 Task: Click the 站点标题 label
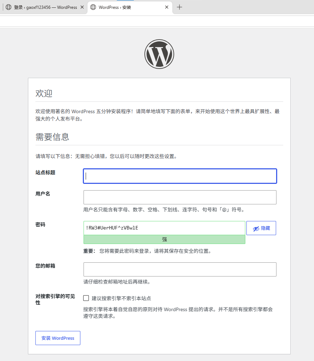(x=45, y=173)
